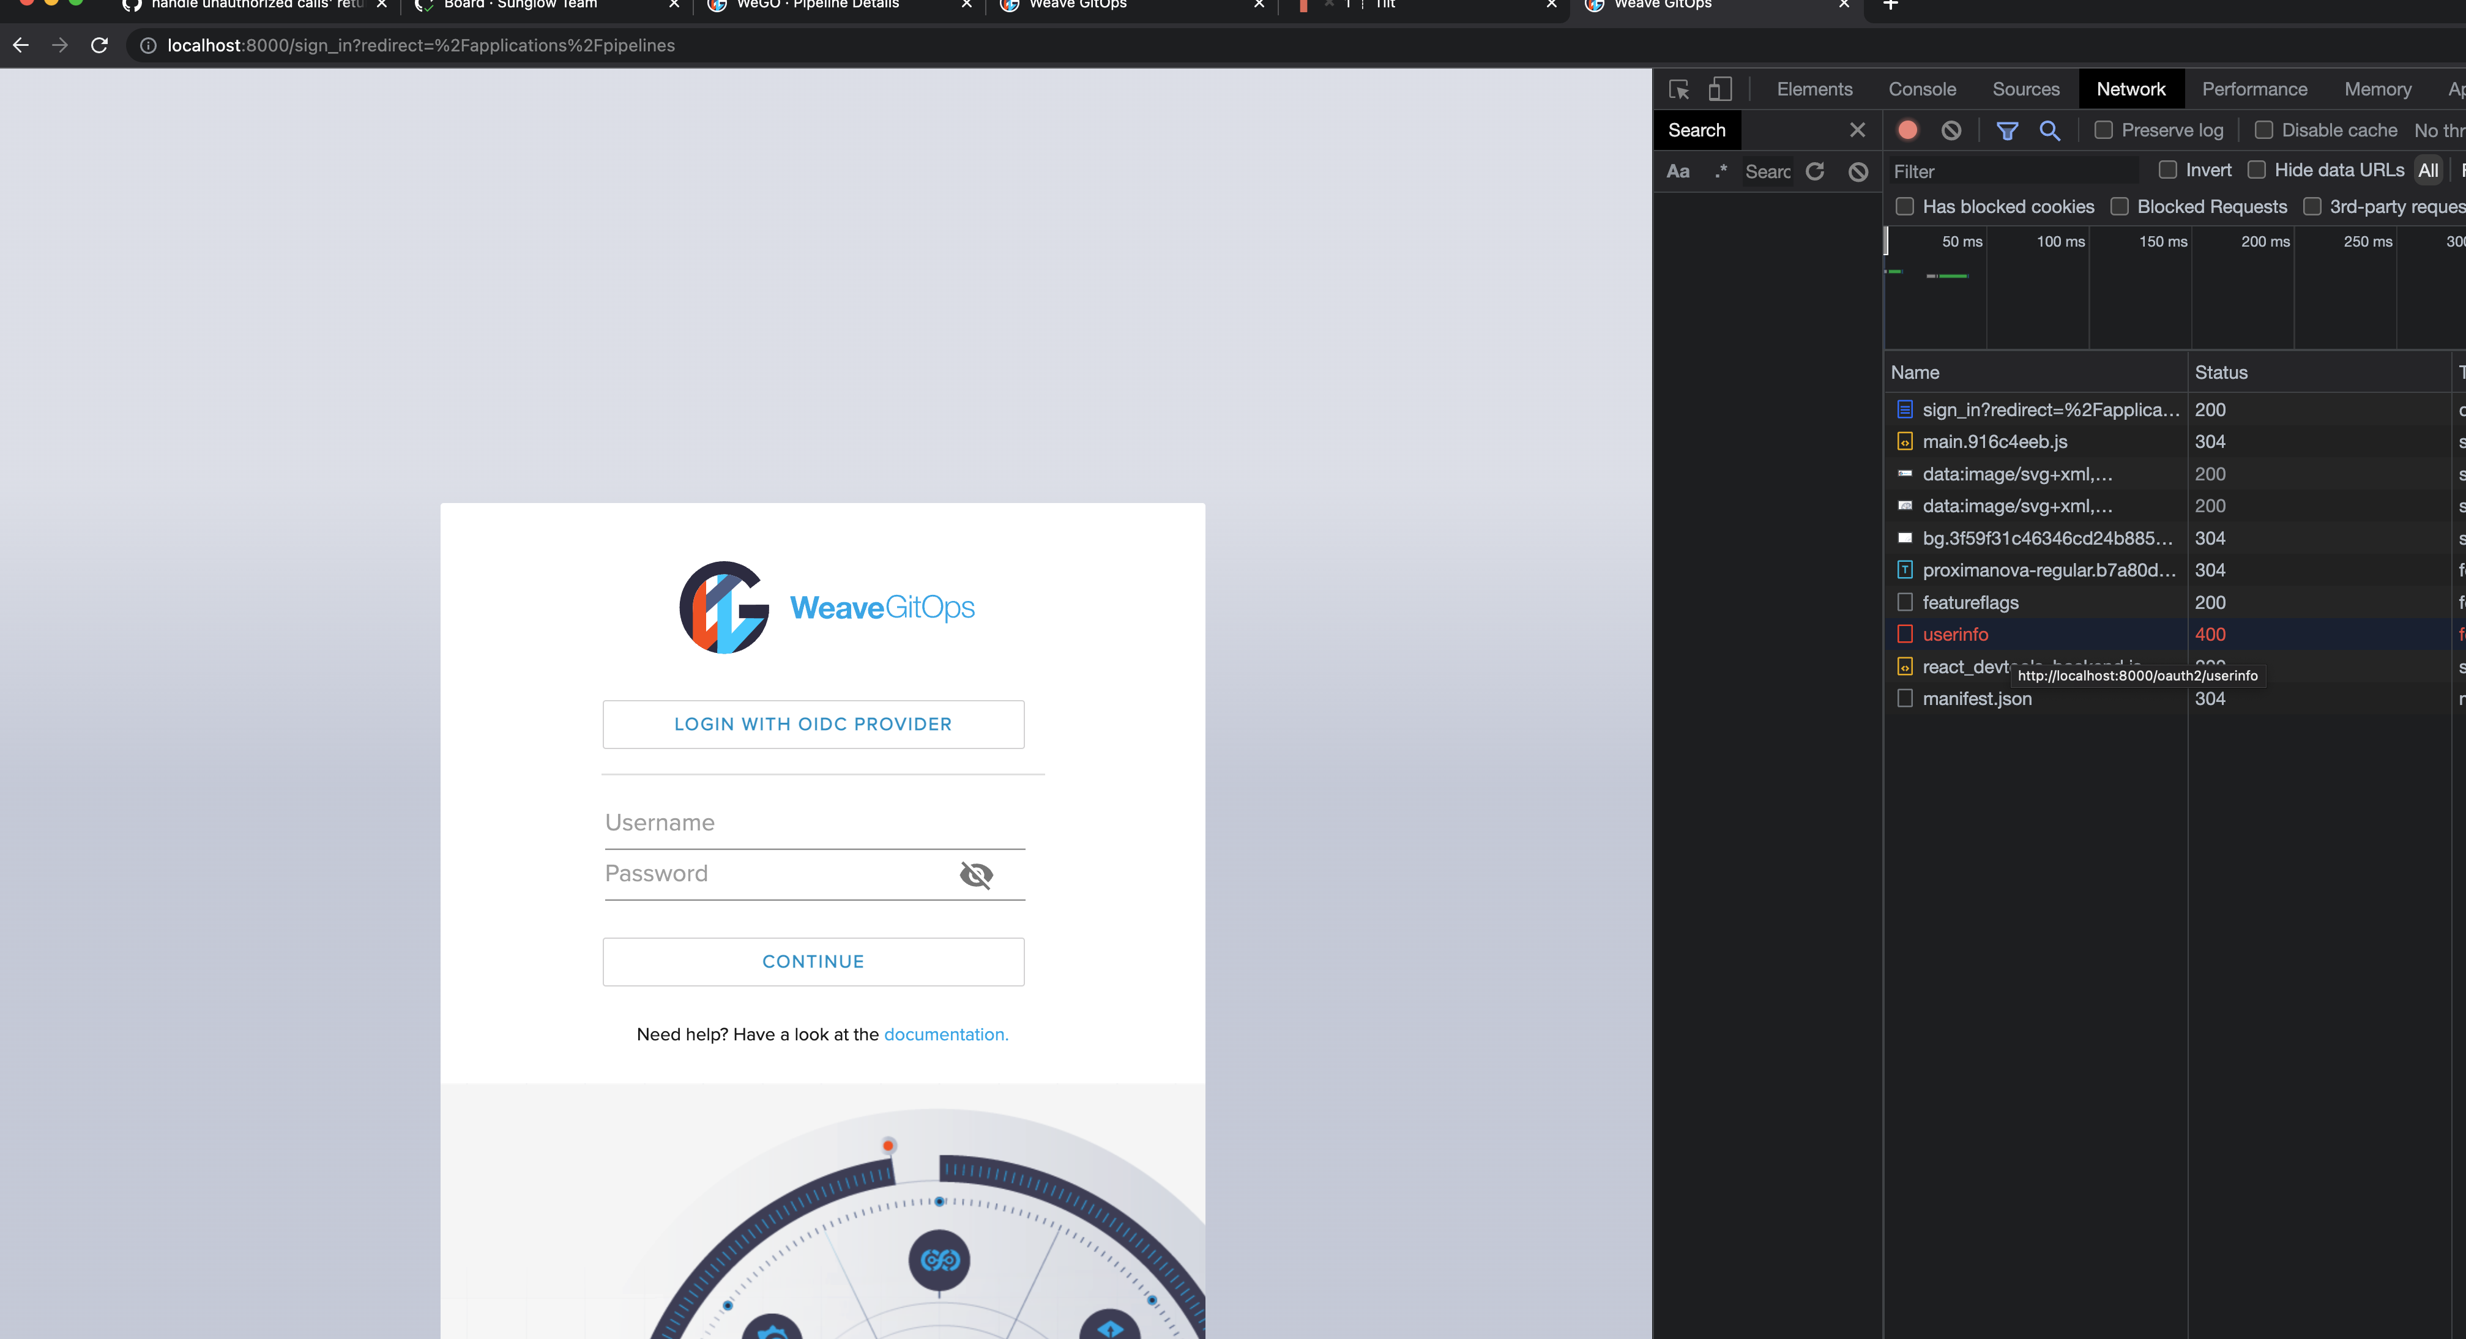The image size is (2466, 1339).
Task: Check Blocked Requests checkbox
Action: (x=2120, y=207)
